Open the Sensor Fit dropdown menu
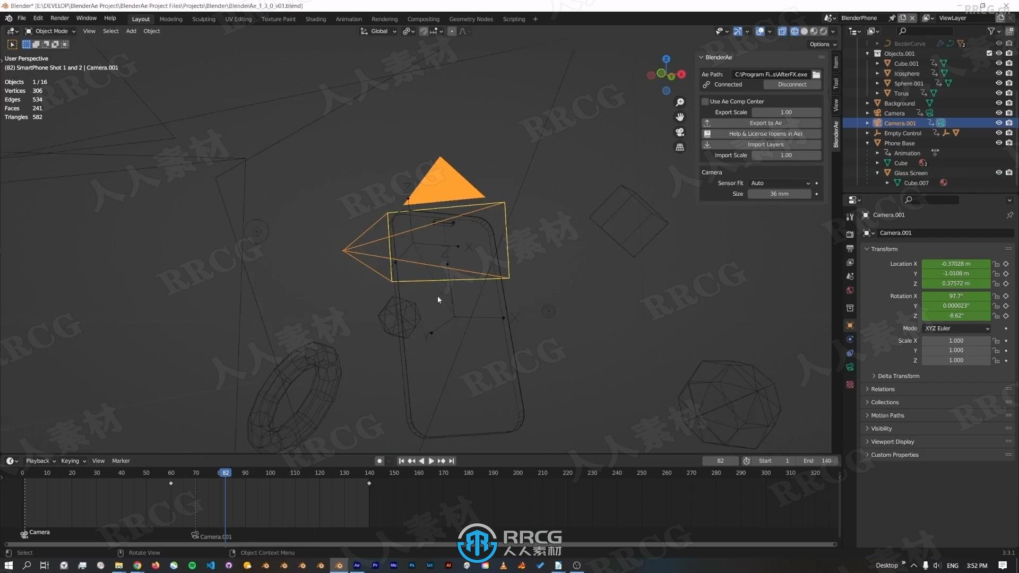This screenshot has width=1019, height=573. (x=779, y=183)
